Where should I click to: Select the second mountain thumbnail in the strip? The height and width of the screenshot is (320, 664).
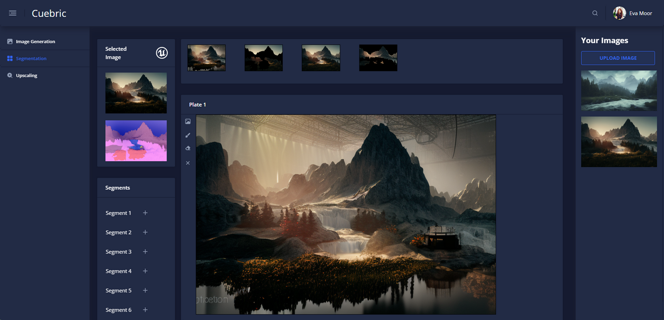[263, 58]
